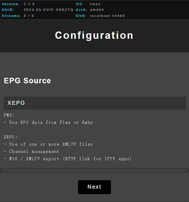Click "Use EPG data from Plex or Emby" text
189x202 pixels.
51,123
